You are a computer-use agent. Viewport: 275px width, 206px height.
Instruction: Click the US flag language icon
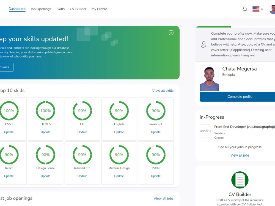(x=256, y=9)
